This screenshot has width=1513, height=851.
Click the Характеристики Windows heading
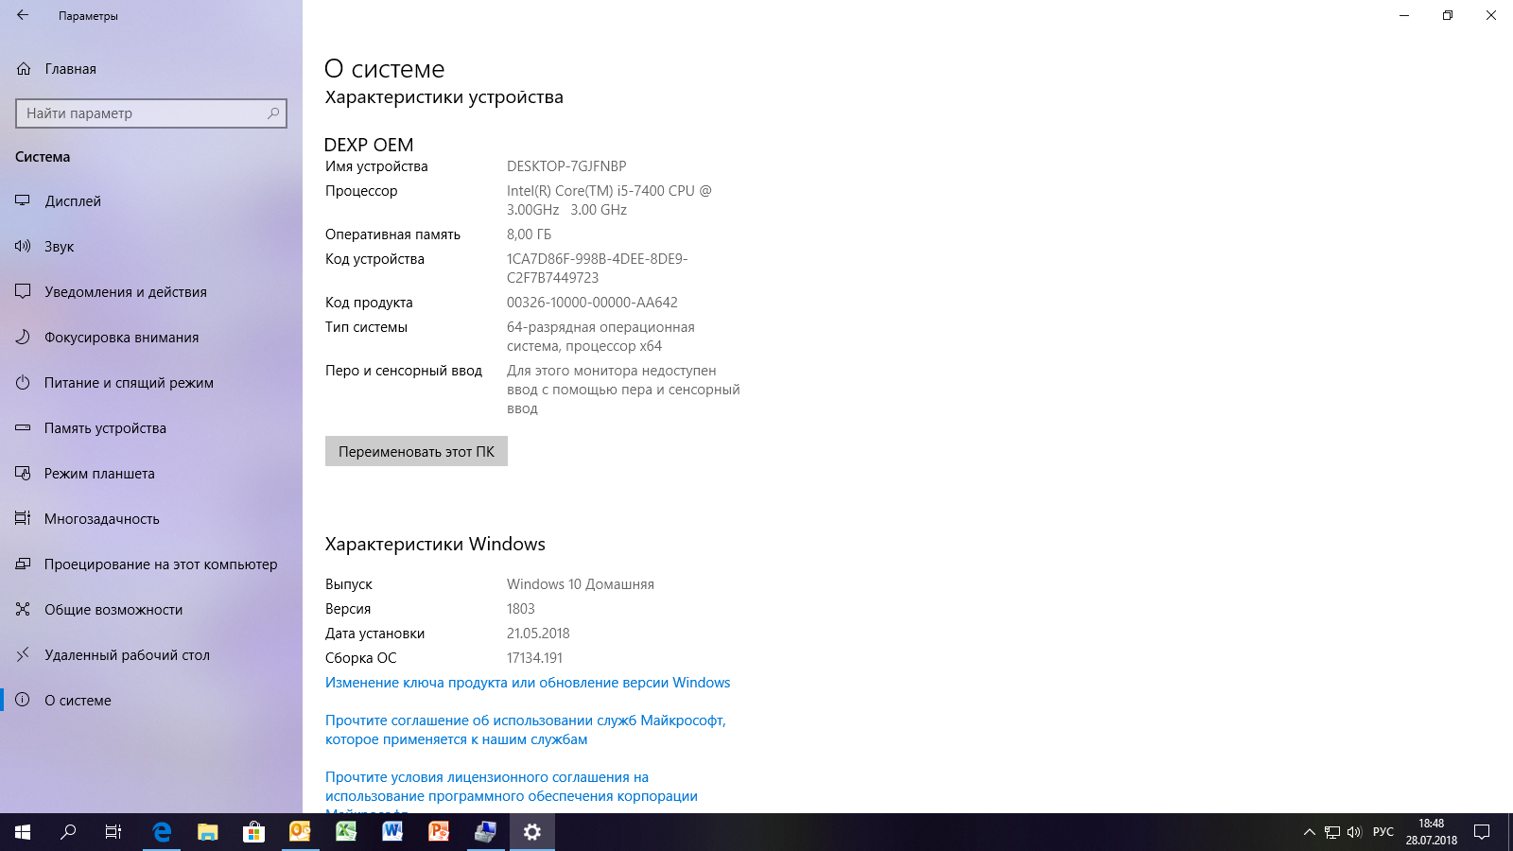tap(435, 544)
